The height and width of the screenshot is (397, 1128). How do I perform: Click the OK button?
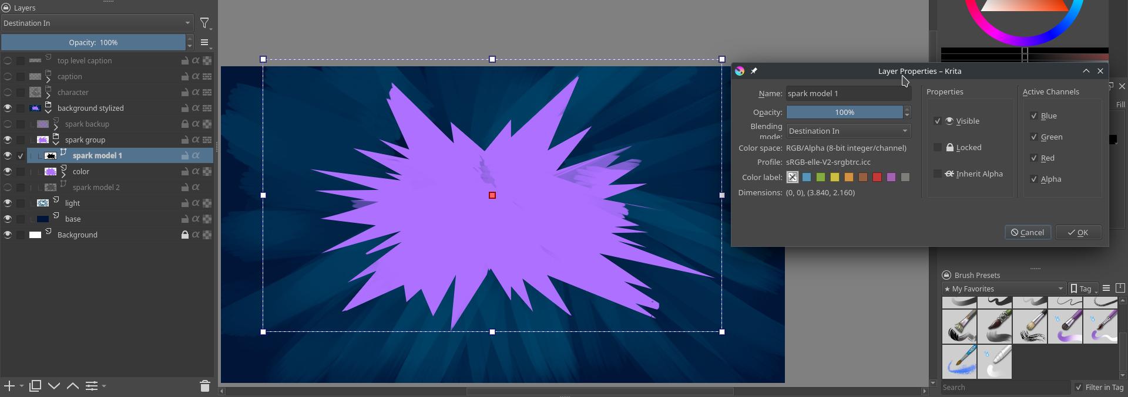tap(1078, 232)
